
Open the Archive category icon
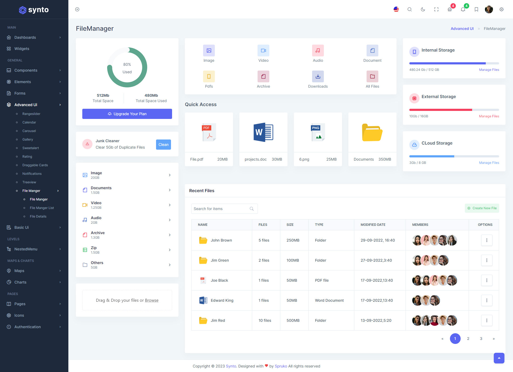[263, 76]
